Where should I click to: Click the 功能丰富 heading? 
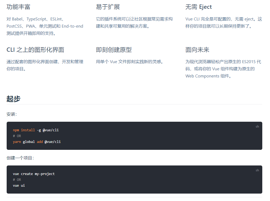pos(18,7)
